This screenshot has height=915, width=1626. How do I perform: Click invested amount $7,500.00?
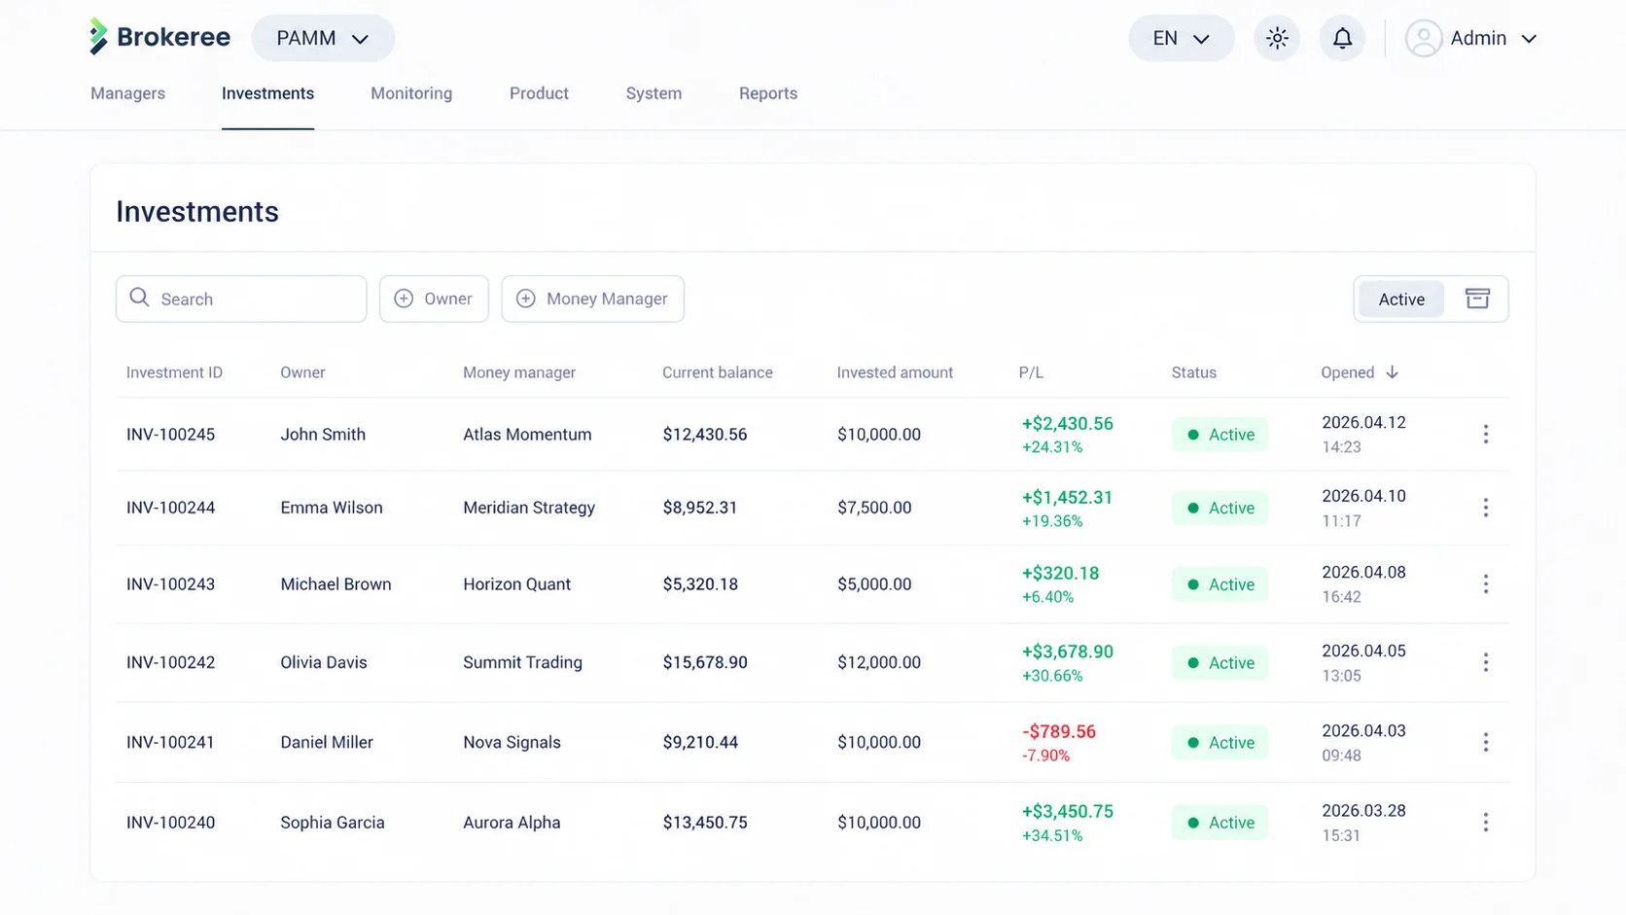click(x=874, y=508)
